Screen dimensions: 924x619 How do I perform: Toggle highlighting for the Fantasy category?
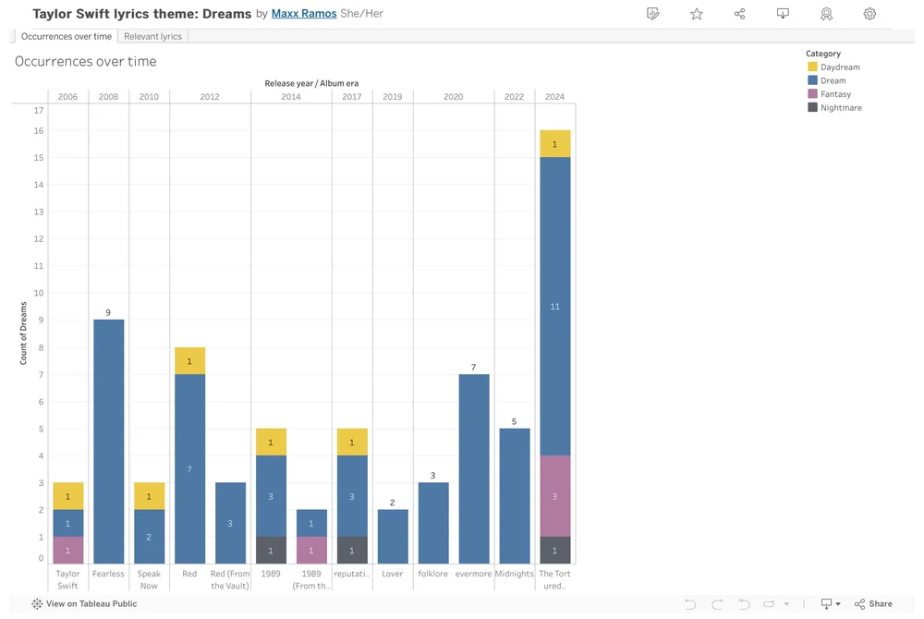pyautogui.click(x=834, y=93)
